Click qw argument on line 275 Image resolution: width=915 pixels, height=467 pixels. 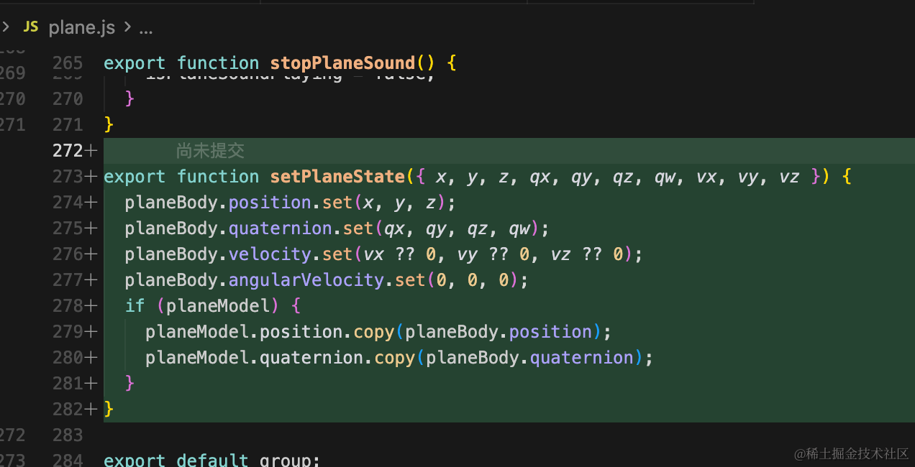click(519, 228)
